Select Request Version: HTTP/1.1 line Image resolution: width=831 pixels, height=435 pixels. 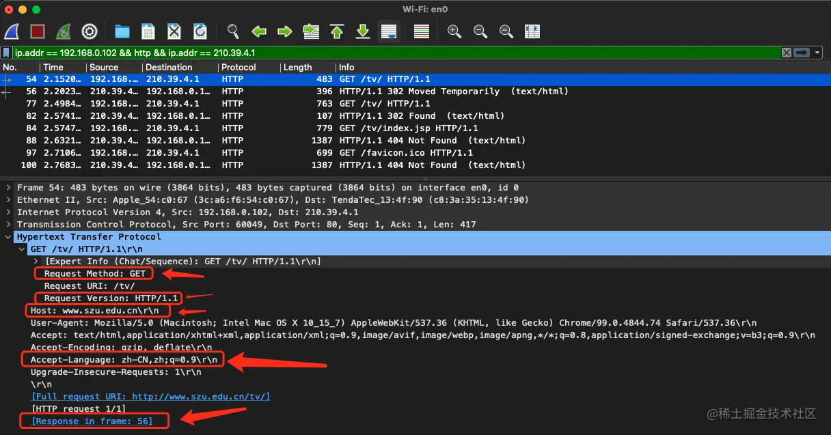[111, 298]
